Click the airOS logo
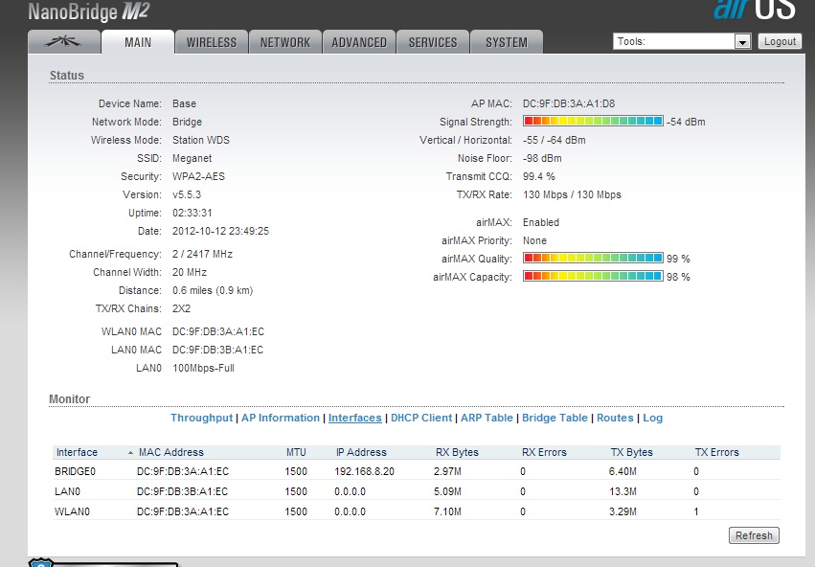 tap(757, 10)
